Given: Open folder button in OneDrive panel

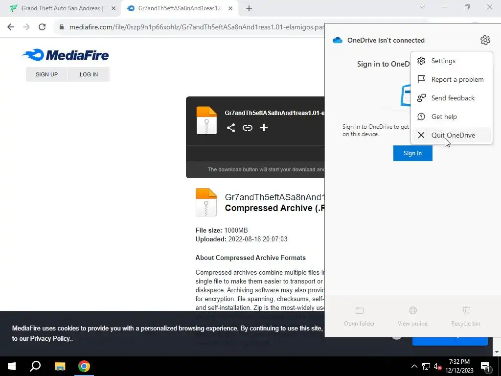Looking at the screenshot, I should 360,317.
